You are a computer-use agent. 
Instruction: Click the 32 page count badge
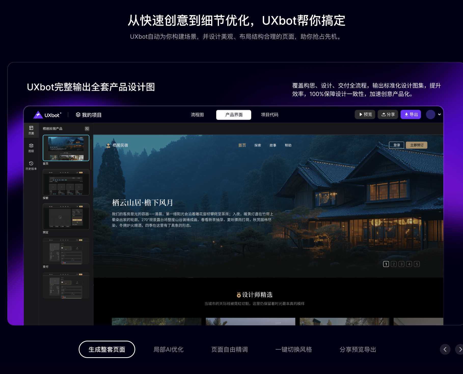coord(87,128)
